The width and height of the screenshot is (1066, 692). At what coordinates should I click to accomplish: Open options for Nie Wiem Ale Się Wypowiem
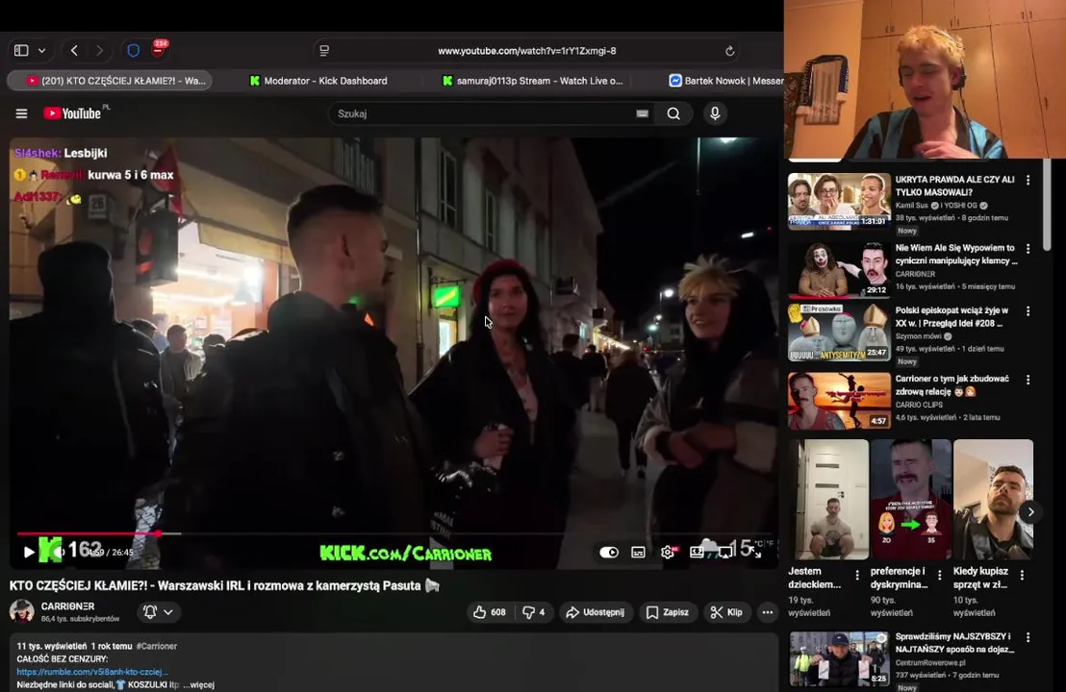(x=1028, y=249)
